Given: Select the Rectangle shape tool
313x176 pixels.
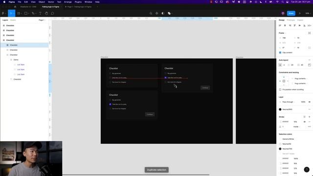Looking at the screenshot, I should click(26, 13).
